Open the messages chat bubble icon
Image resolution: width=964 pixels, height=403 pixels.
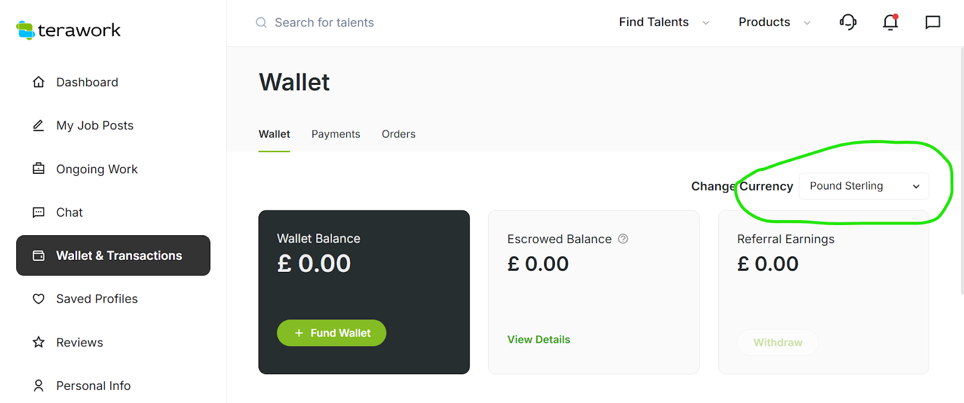[x=933, y=22]
